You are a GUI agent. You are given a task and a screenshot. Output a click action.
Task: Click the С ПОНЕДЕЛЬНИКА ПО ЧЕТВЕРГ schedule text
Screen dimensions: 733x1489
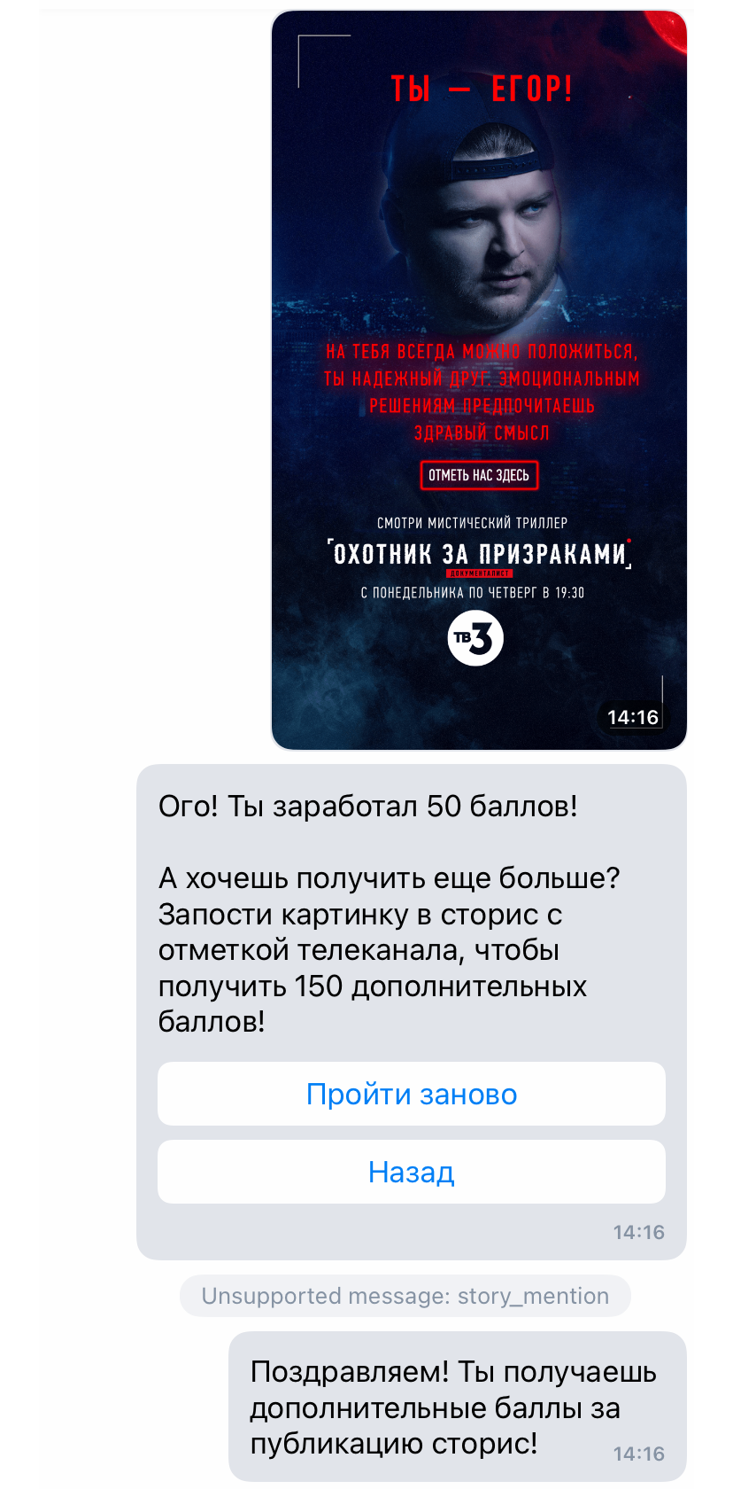pyautogui.click(x=473, y=593)
